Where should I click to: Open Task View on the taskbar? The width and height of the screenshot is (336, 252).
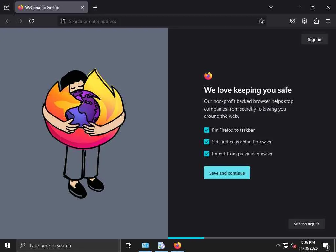(x=129, y=245)
